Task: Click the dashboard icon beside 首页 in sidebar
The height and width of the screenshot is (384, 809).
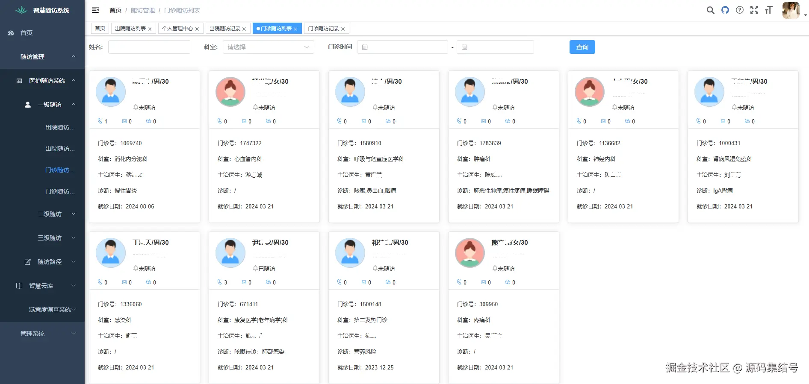Action: [11, 33]
